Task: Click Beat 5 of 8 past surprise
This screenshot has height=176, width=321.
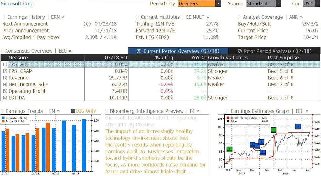Action: 281,71
